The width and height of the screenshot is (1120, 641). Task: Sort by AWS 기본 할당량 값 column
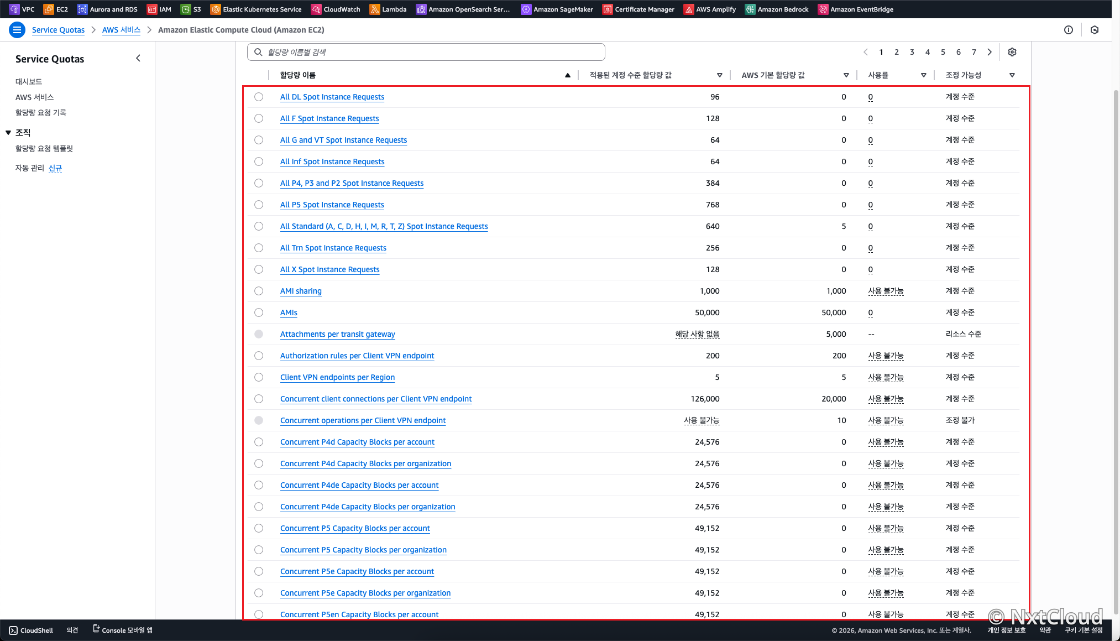pos(846,75)
